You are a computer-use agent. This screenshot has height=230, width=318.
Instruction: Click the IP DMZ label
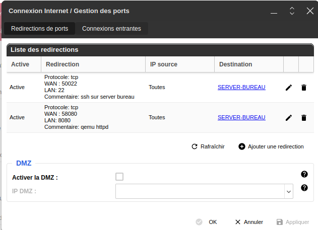[x=24, y=191]
